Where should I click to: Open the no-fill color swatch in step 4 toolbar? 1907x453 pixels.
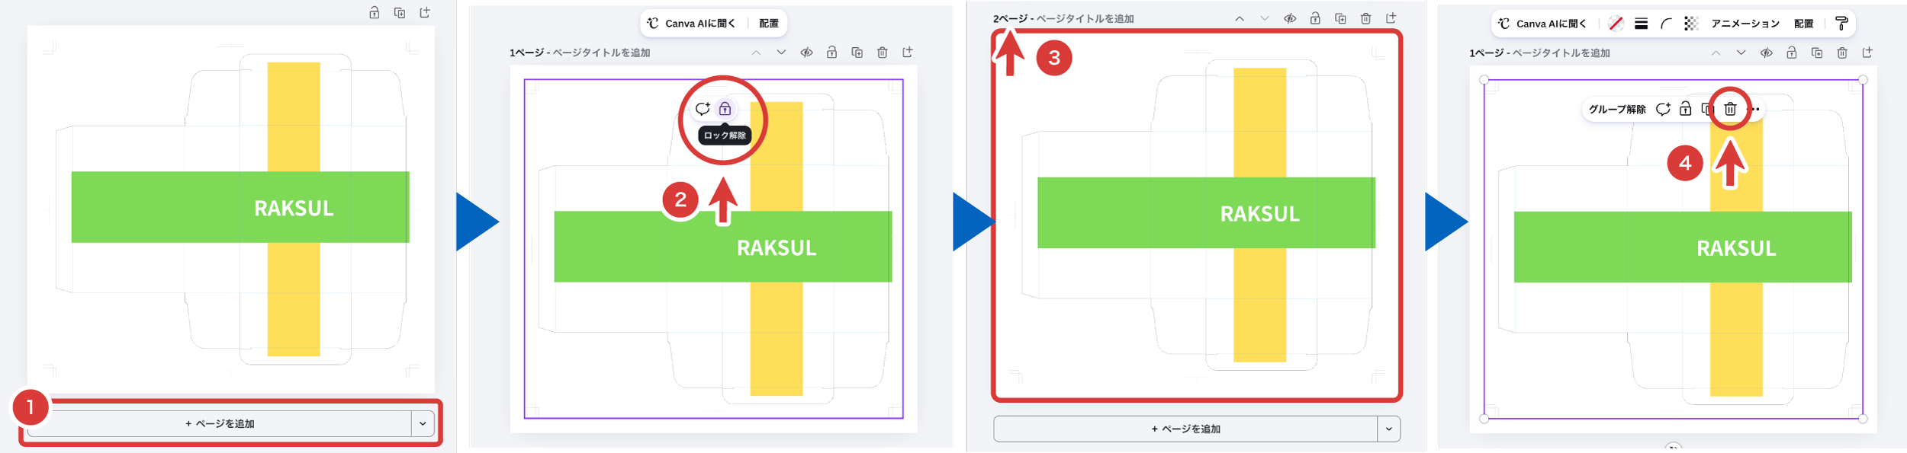(1615, 24)
